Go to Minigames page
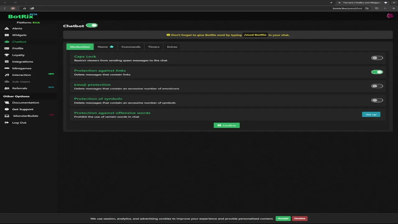This screenshot has width=398, height=224. coord(22,68)
